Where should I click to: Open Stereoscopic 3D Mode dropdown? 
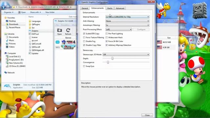(126, 54)
